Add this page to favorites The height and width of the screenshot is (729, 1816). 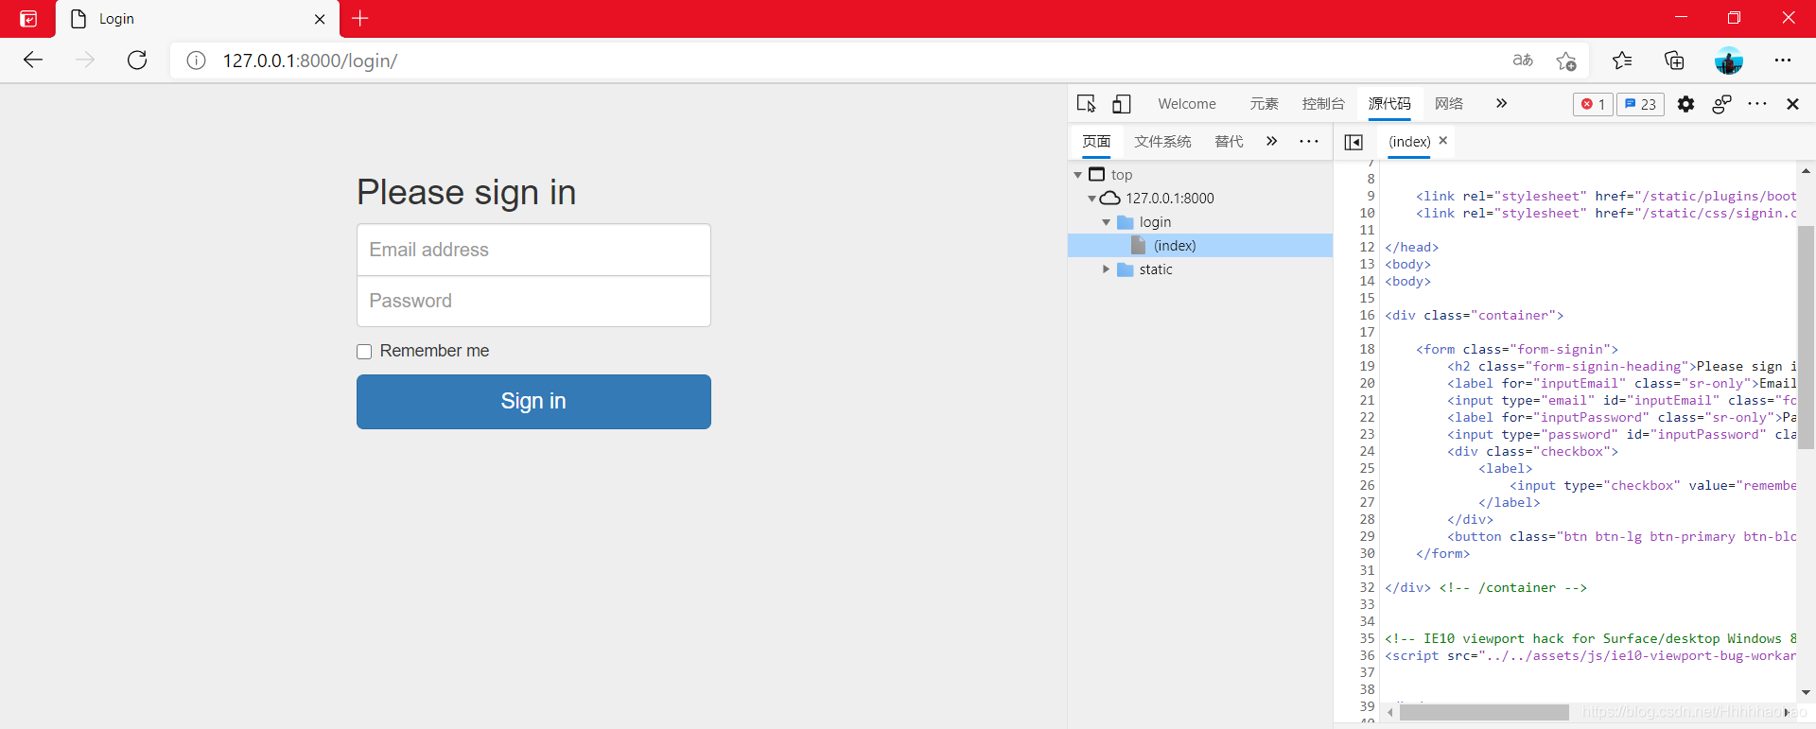click(x=1566, y=61)
